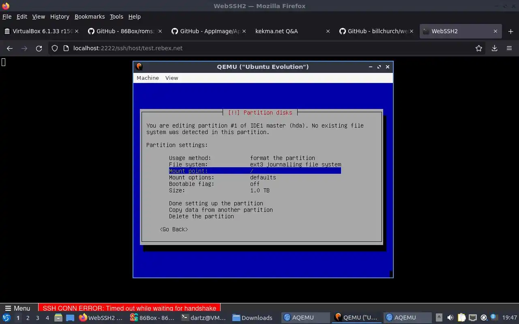The image size is (519, 324).
Task: Click the network connection tray icon
Action: click(x=472, y=318)
